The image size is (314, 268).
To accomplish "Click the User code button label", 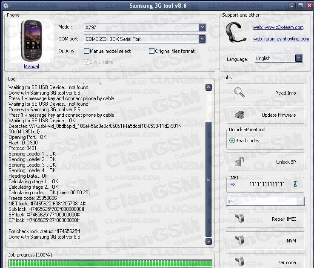I will point(285,262).
